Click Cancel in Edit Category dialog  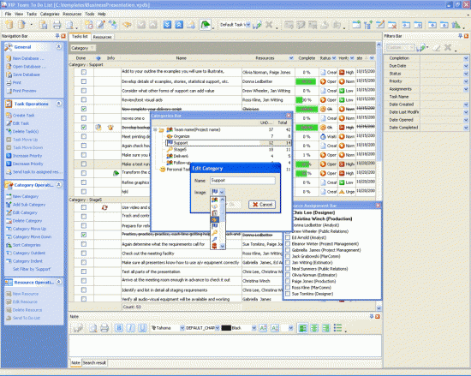click(x=262, y=205)
